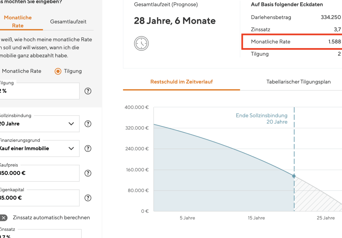Screen dimensions: 342x238
Task: Click the help icon next to Tilgung
Action: [x=88, y=91]
